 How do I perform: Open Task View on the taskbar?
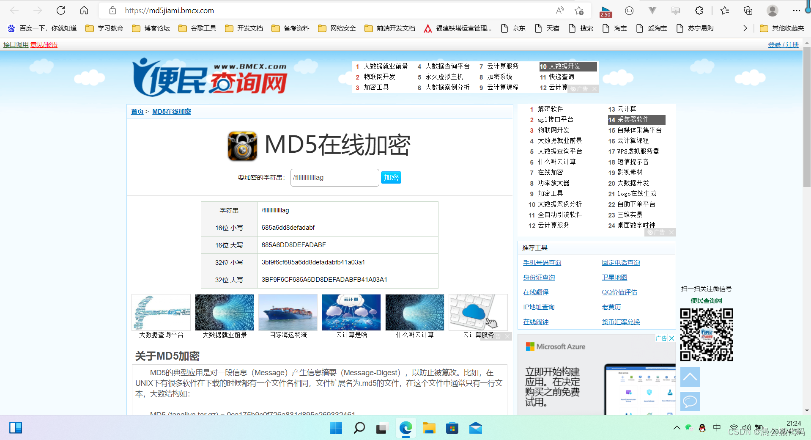pos(382,428)
